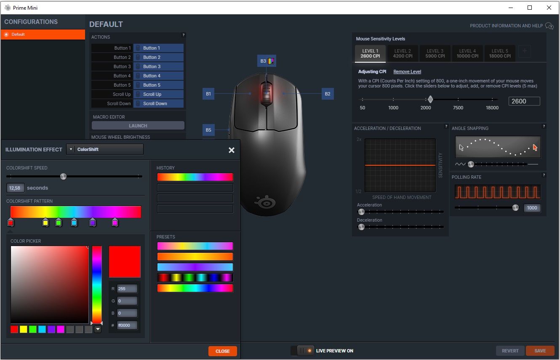Apply the black-banded rainbow preset gradient

click(x=195, y=278)
